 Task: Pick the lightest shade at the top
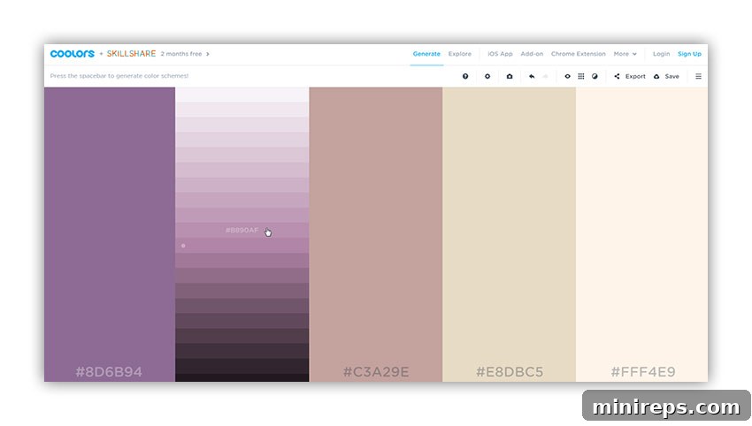[x=242, y=95]
